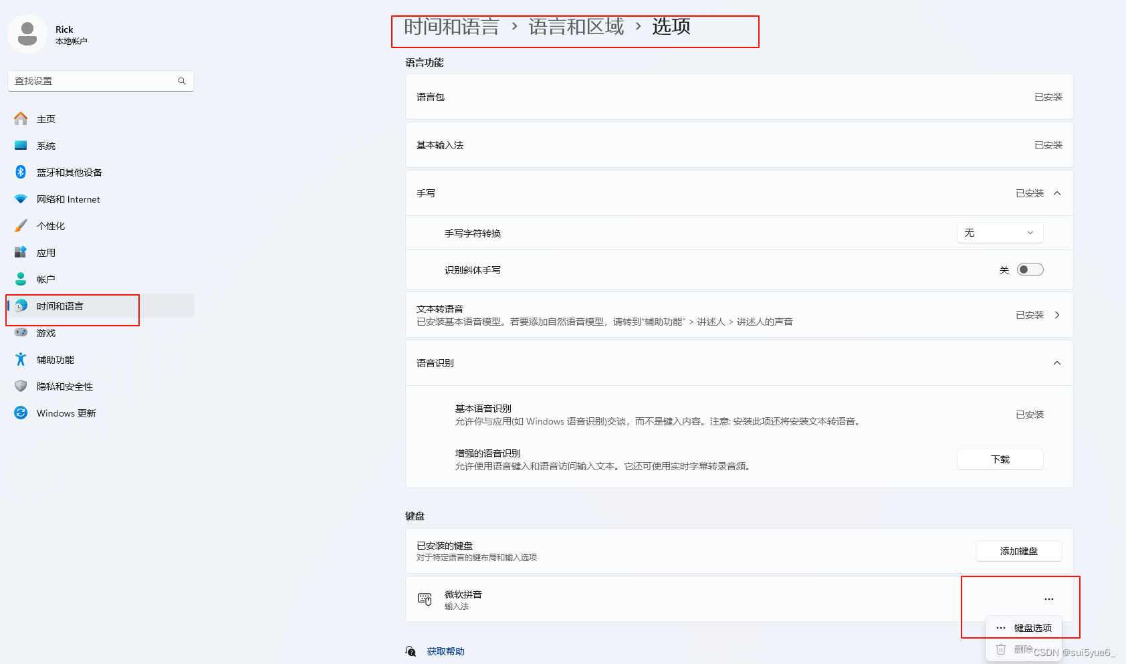Viewport: 1126px width, 664px height.
Task: Click the 手写字符转换 label
Action: (473, 233)
